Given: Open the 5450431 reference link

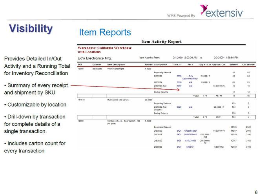Looking at the screenshot, I should pyautogui.click(x=190, y=147).
